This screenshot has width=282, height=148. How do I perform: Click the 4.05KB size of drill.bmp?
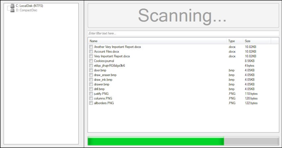pos(249,89)
